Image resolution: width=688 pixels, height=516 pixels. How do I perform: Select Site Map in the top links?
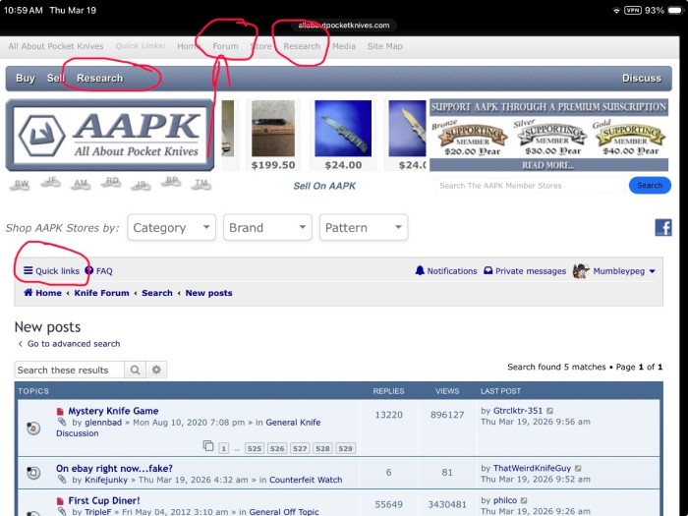pyautogui.click(x=385, y=46)
